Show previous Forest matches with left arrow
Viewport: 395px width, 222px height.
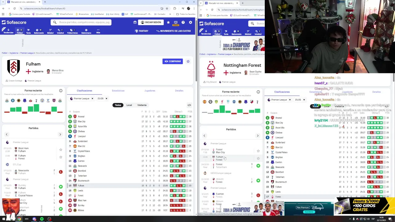coord(204,136)
